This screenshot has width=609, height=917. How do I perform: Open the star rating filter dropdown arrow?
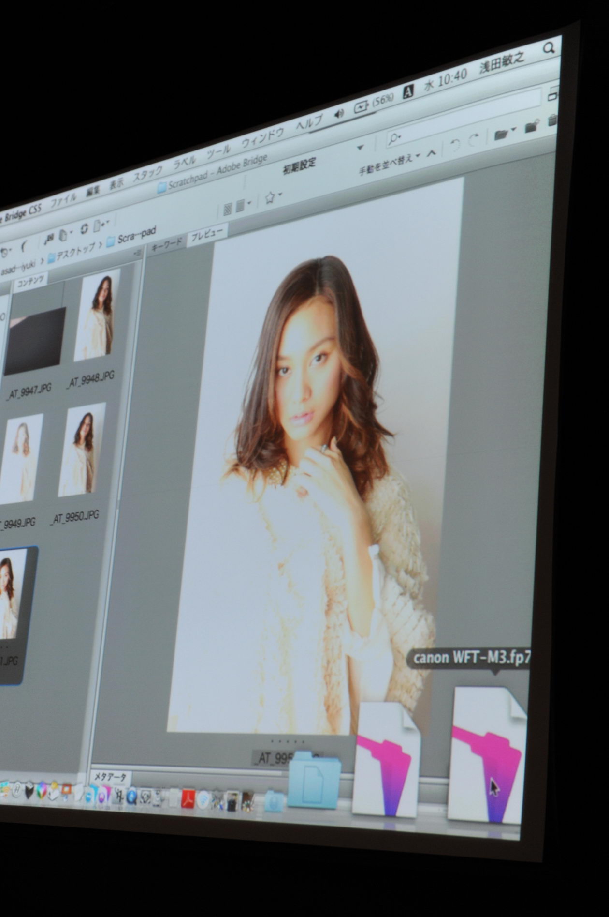pyautogui.click(x=279, y=194)
